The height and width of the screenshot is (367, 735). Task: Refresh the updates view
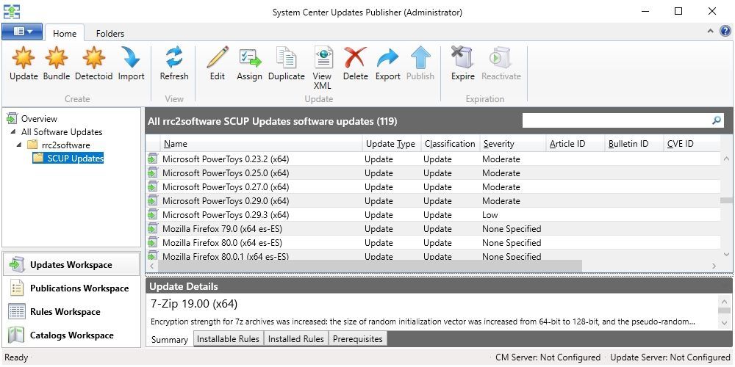pos(174,64)
